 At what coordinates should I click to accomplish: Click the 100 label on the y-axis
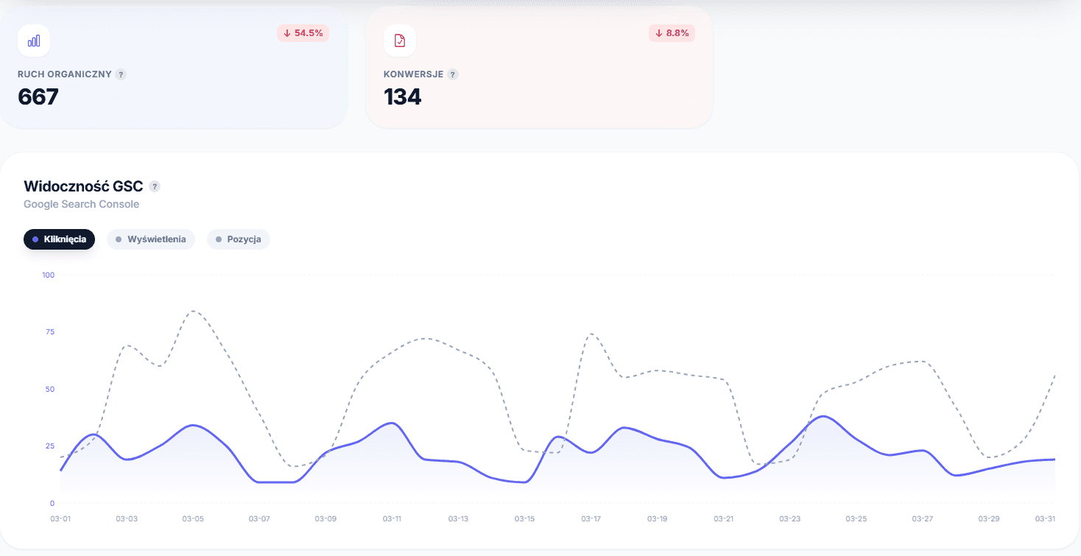(x=49, y=275)
